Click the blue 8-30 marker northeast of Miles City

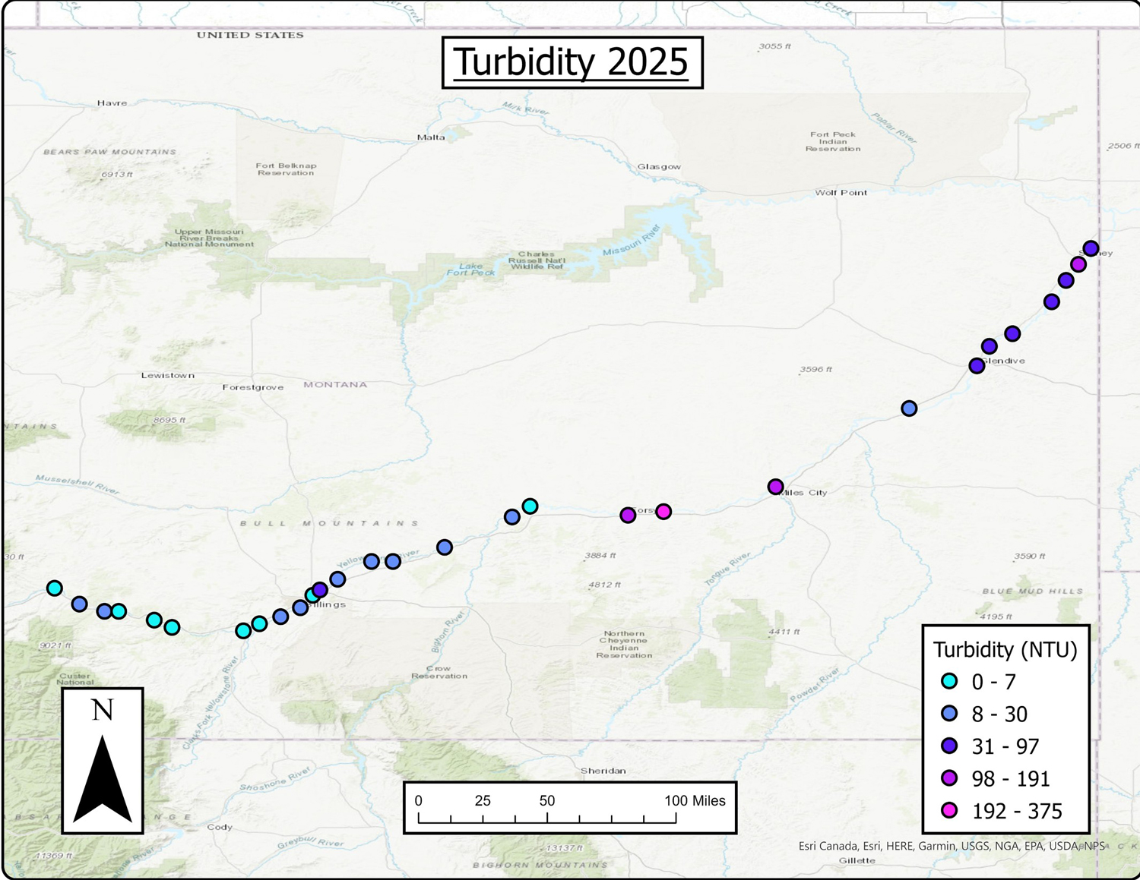909,408
